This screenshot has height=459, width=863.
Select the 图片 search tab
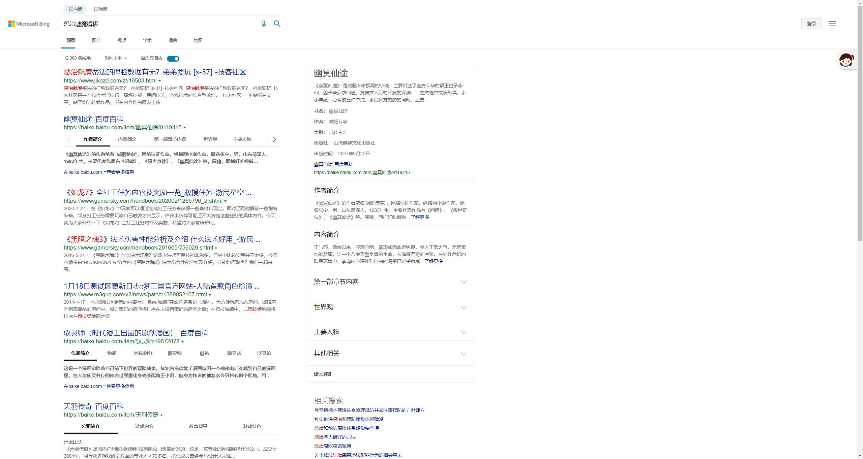96,40
